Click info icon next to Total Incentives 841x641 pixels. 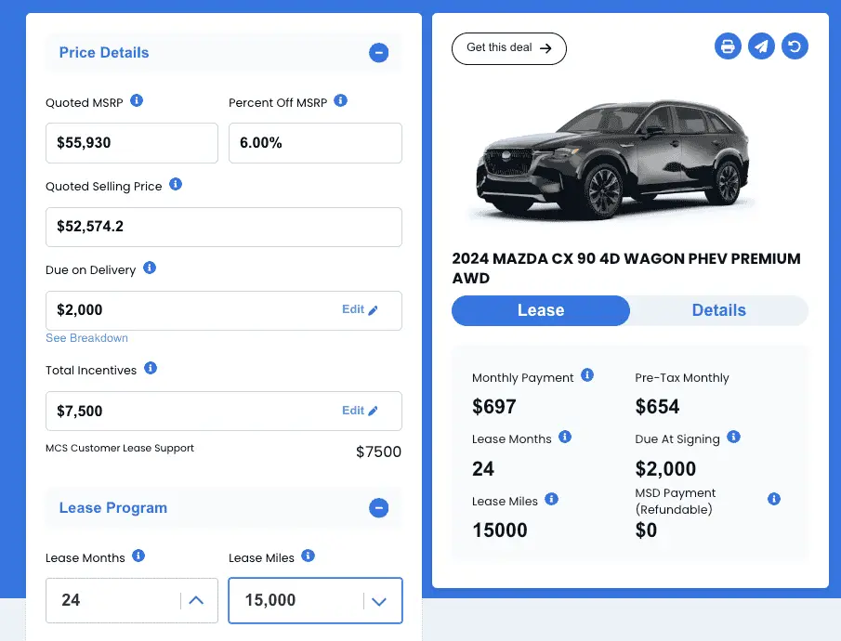tap(151, 368)
